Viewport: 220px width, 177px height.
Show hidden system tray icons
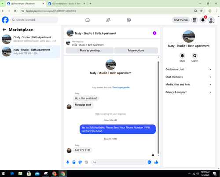189,173
